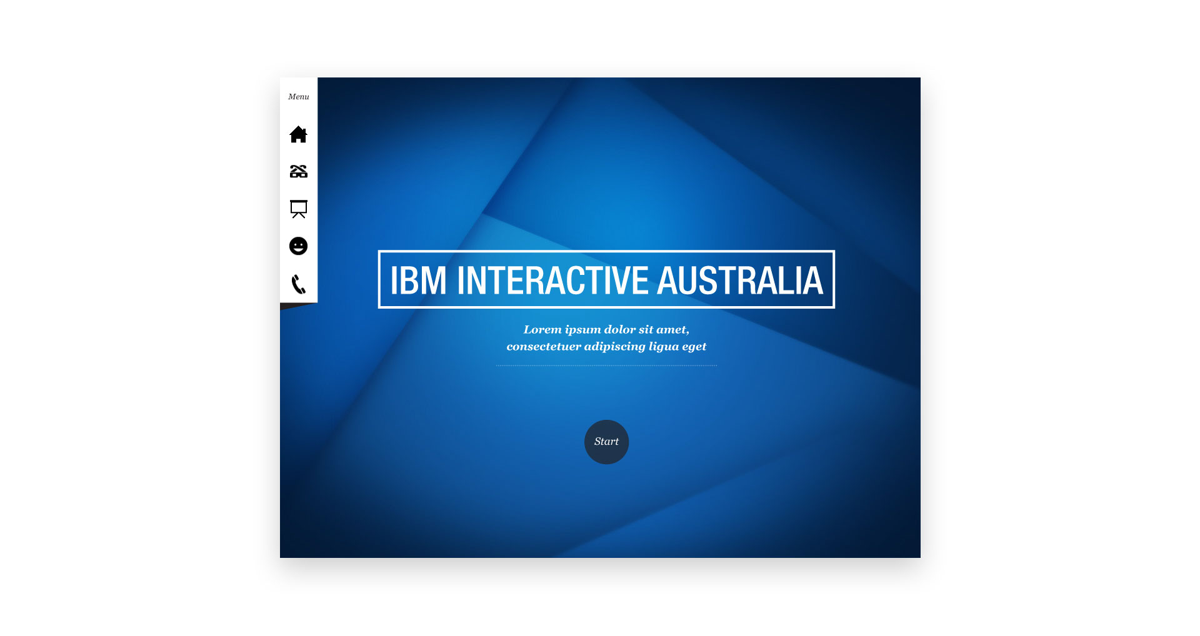Open the Home icon in the sidebar

[298, 134]
